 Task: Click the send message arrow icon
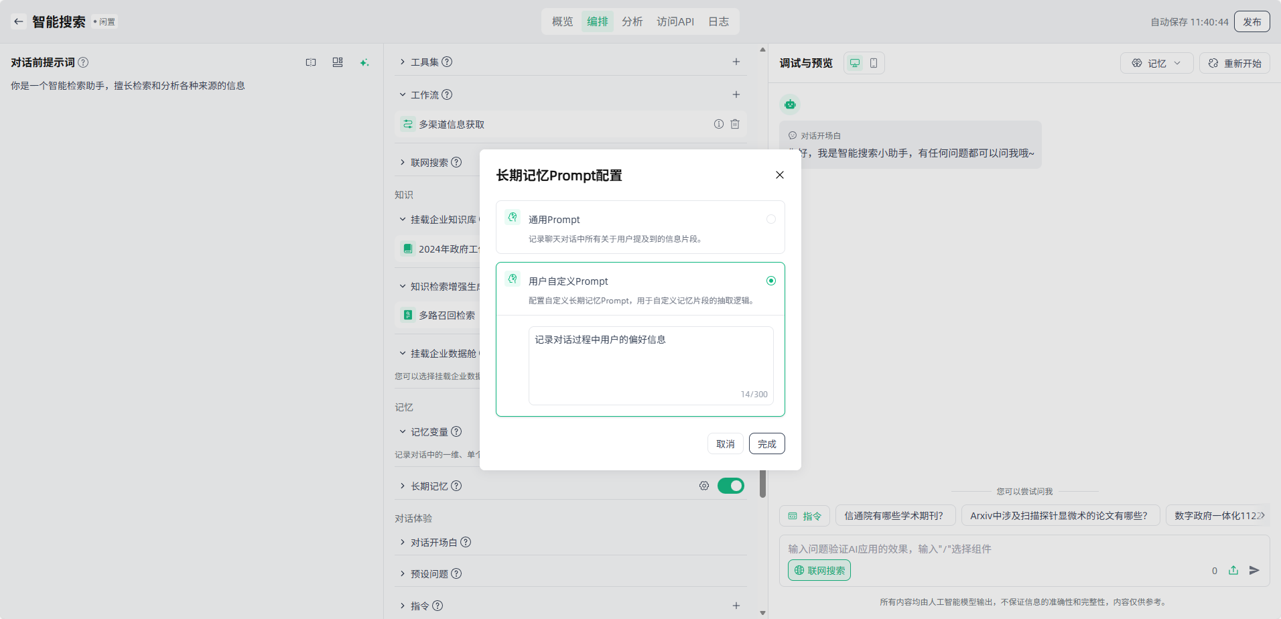pyautogui.click(x=1254, y=570)
